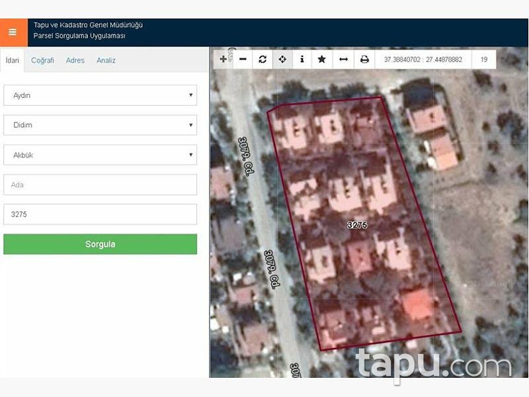Open the Akbük neighborhood dropdown
This screenshot has height=397, width=529.
tap(100, 155)
